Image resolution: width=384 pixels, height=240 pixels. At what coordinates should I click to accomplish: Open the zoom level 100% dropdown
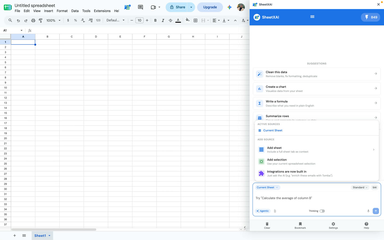tap(53, 20)
